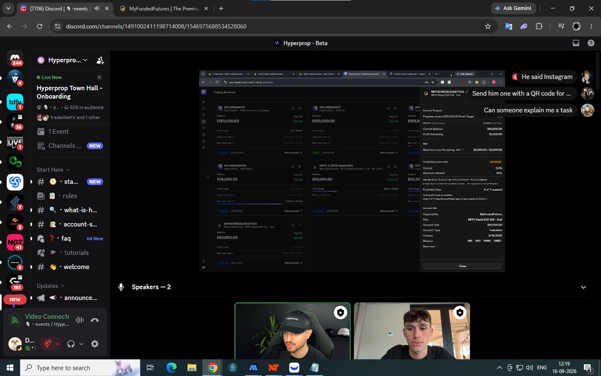This screenshot has height=376, width=601.
Task: Disconnect from the voice channel
Action: click(x=95, y=320)
